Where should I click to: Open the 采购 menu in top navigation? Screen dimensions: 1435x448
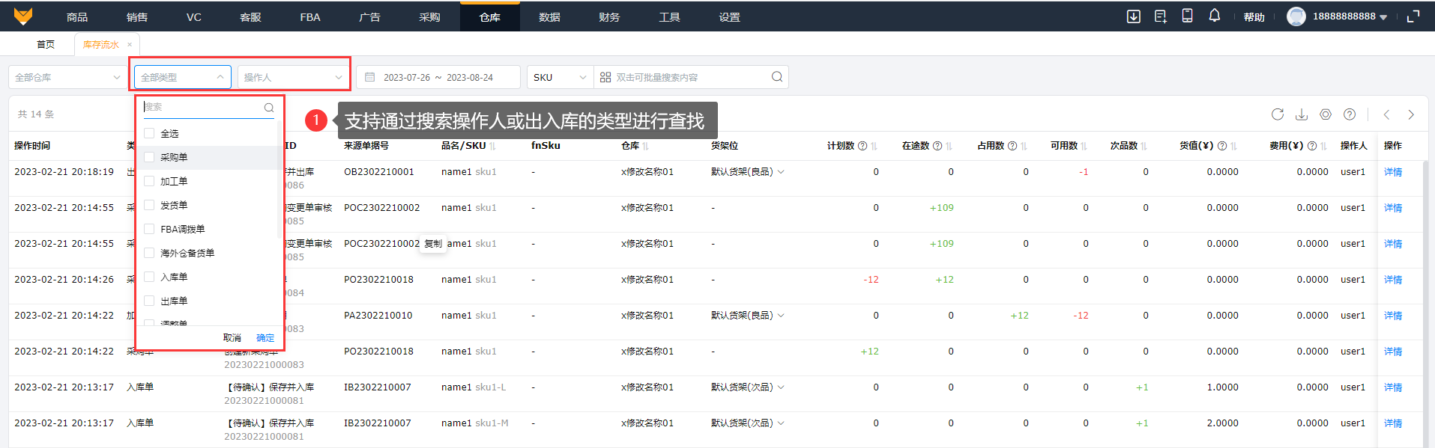pyautogui.click(x=429, y=16)
